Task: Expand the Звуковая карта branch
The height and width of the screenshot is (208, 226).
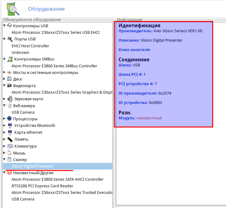Action: (x=4, y=99)
